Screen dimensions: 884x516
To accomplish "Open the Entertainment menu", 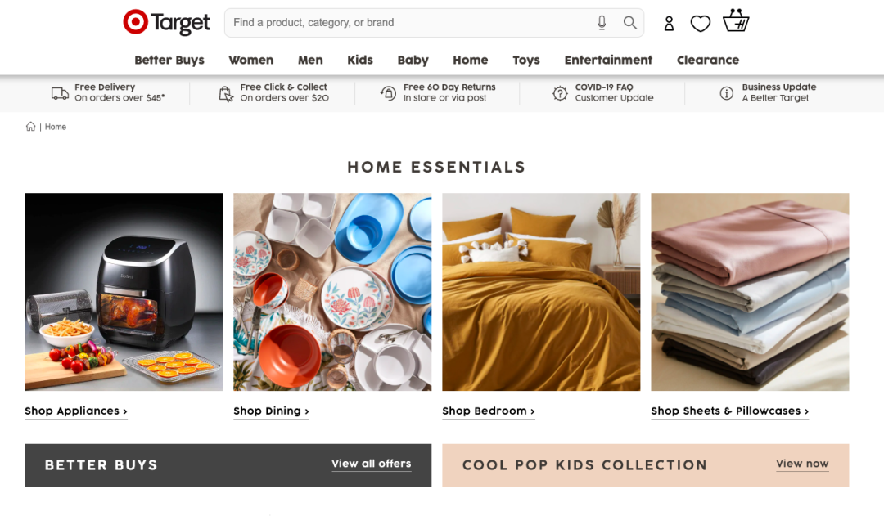I will pos(608,60).
